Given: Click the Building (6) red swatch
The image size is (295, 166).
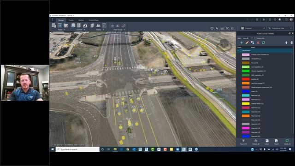Looking at the screenshot, I should point(246,79).
